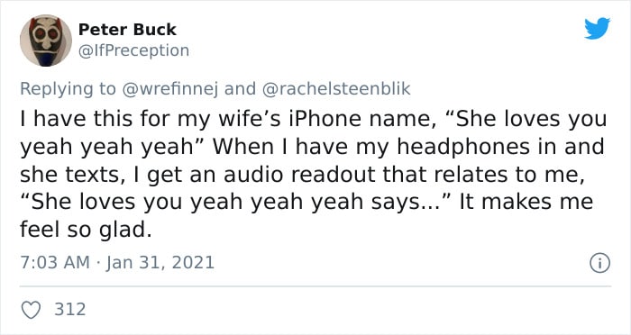Viewport: 631px width, 335px height.
Task: Click the Jan 31, 2021 date
Action: click(160, 263)
